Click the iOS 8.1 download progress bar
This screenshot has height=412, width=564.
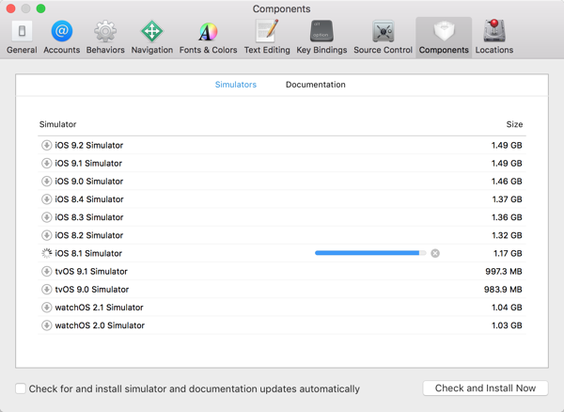click(370, 253)
